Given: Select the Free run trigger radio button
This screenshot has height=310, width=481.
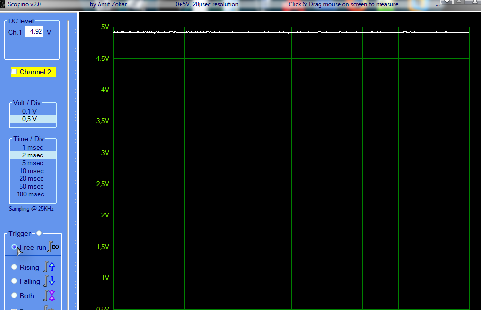Looking at the screenshot, I should [15, 247].
